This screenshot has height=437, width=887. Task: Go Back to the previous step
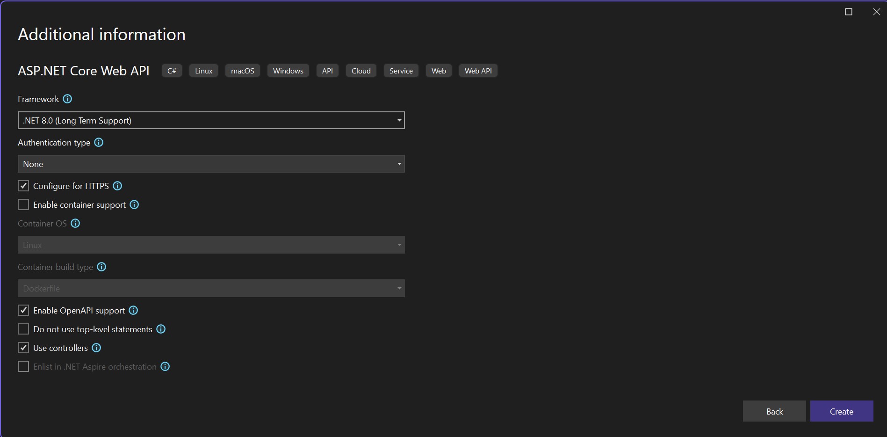[774, 411]
